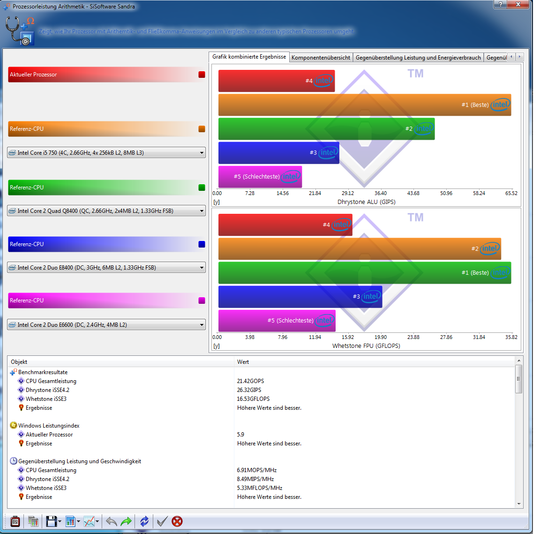The height and width of the screenshot is (534, 540).
Task: Toggle the orange Referenz-CPU color square
Action: click(202, 129)
